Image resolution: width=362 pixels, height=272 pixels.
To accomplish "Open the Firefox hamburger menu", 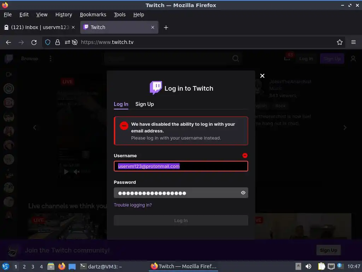I will (x=354, y=42).
